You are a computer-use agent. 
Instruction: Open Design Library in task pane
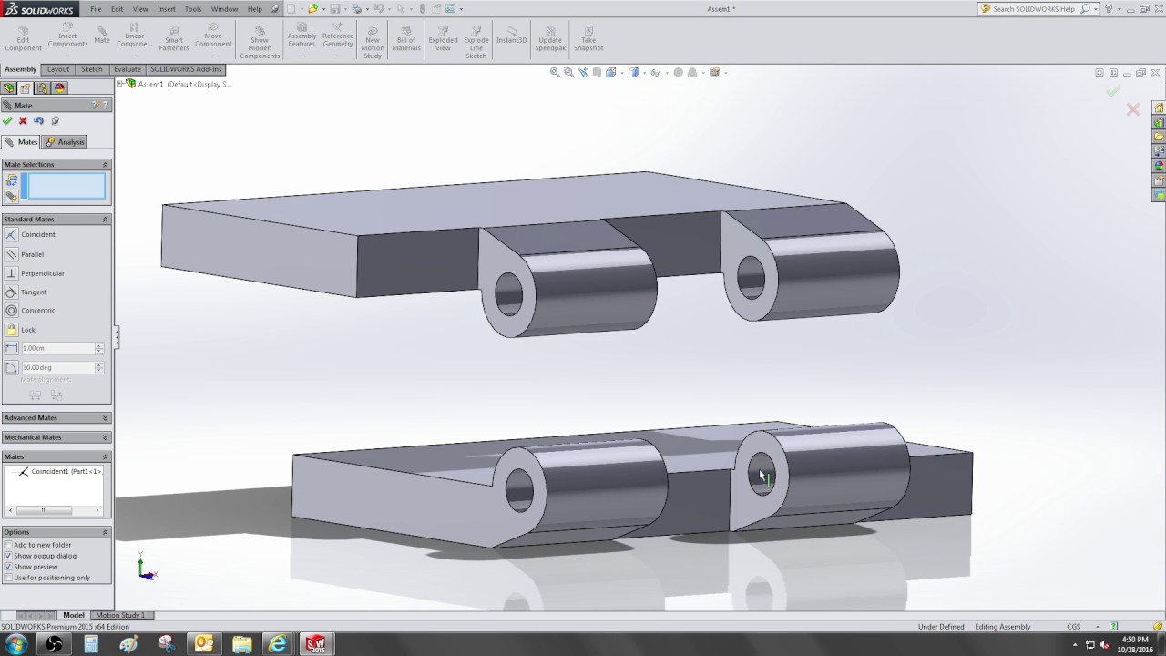(x=1159, y=122)
